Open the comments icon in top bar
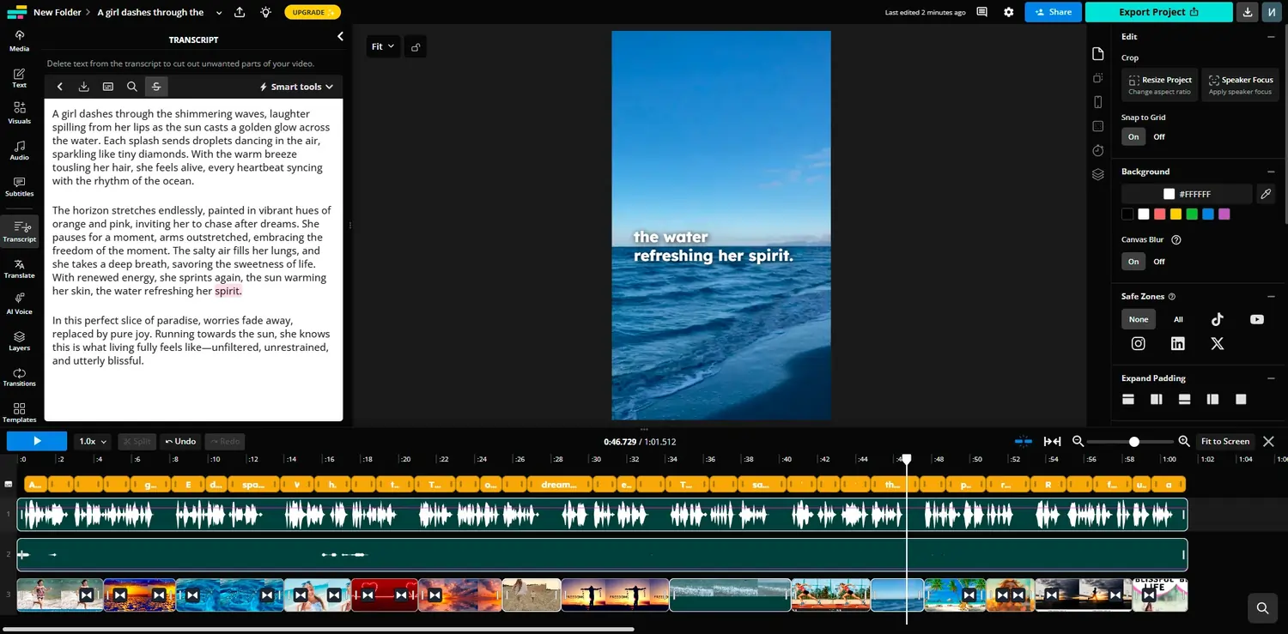Image resolution: width=1288 pixels, height=634 pixels. pyautogui.click(x=981, y=12)
